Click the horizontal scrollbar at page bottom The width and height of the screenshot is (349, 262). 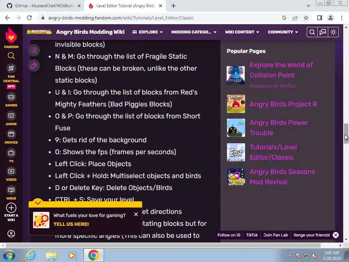(x=163, y=245)
